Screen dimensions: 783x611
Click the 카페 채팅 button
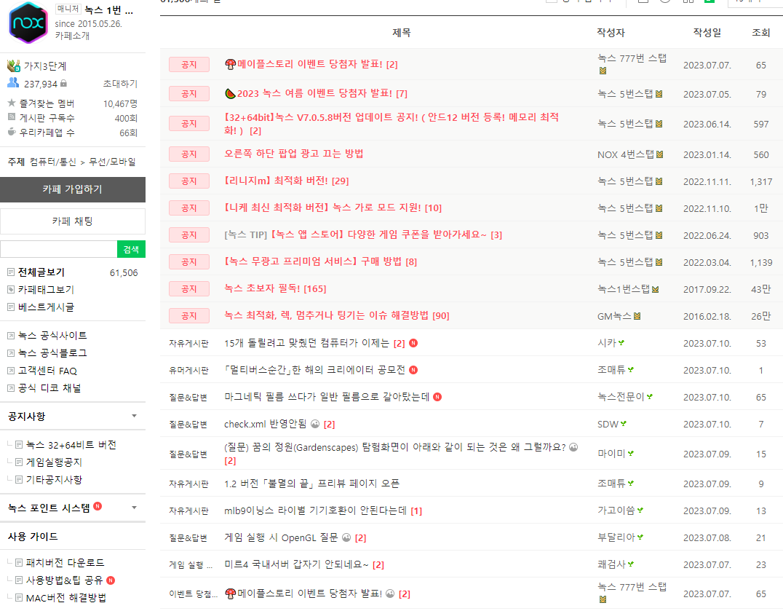[x=73, y=221]
